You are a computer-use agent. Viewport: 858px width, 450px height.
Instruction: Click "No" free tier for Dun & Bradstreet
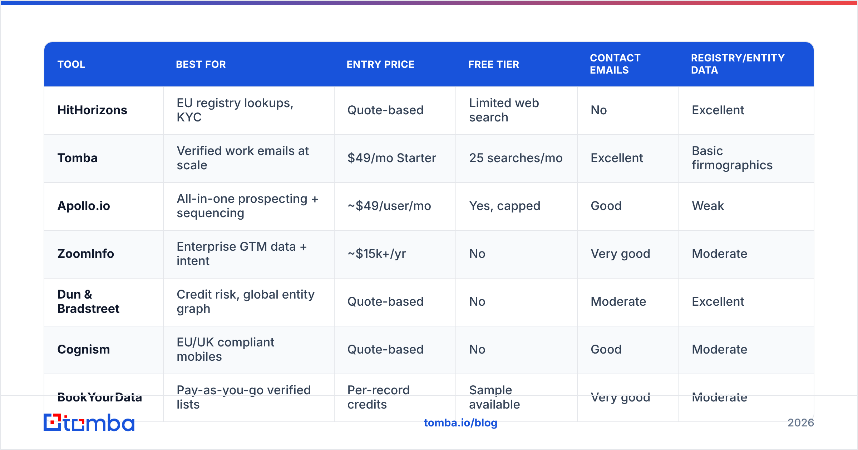tap(477, 301)
